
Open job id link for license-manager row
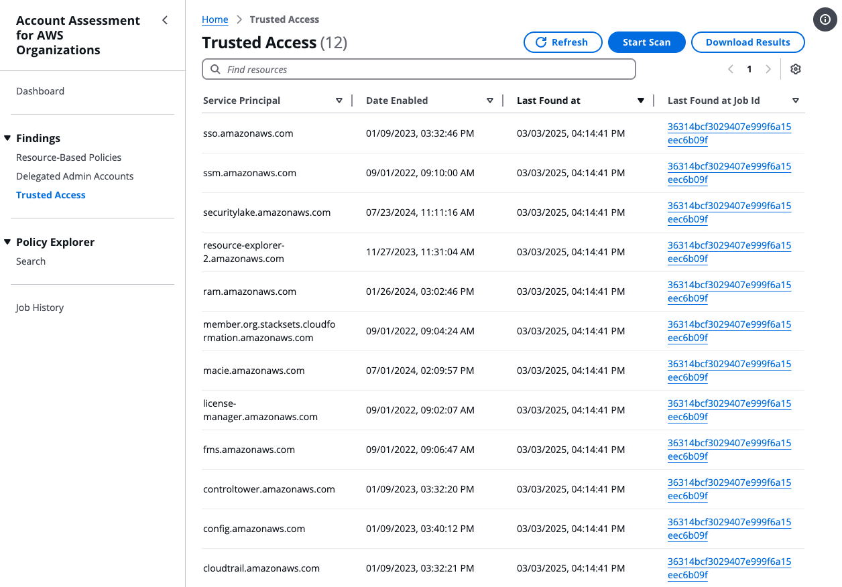[x=729, y=410]
